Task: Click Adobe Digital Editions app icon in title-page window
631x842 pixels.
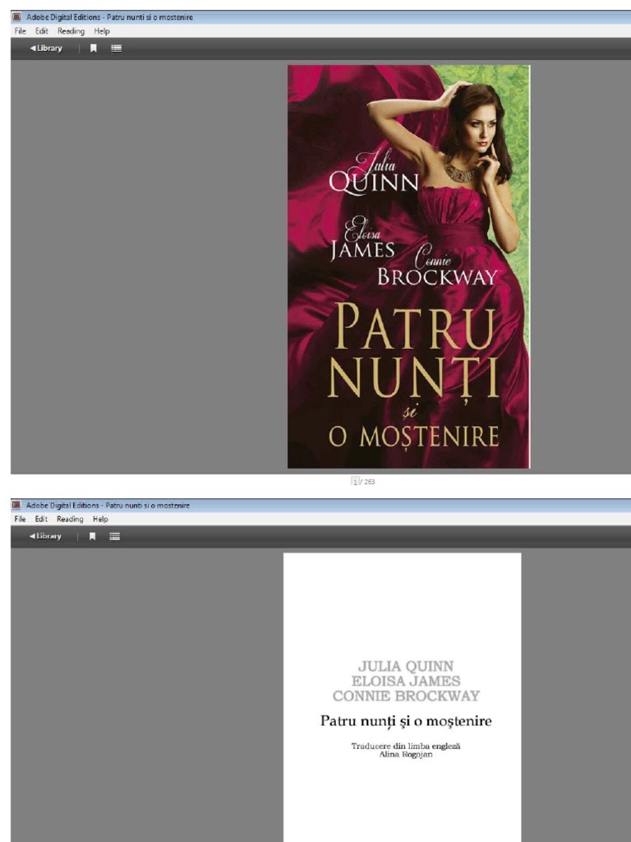Action: [x=16, y=506]
